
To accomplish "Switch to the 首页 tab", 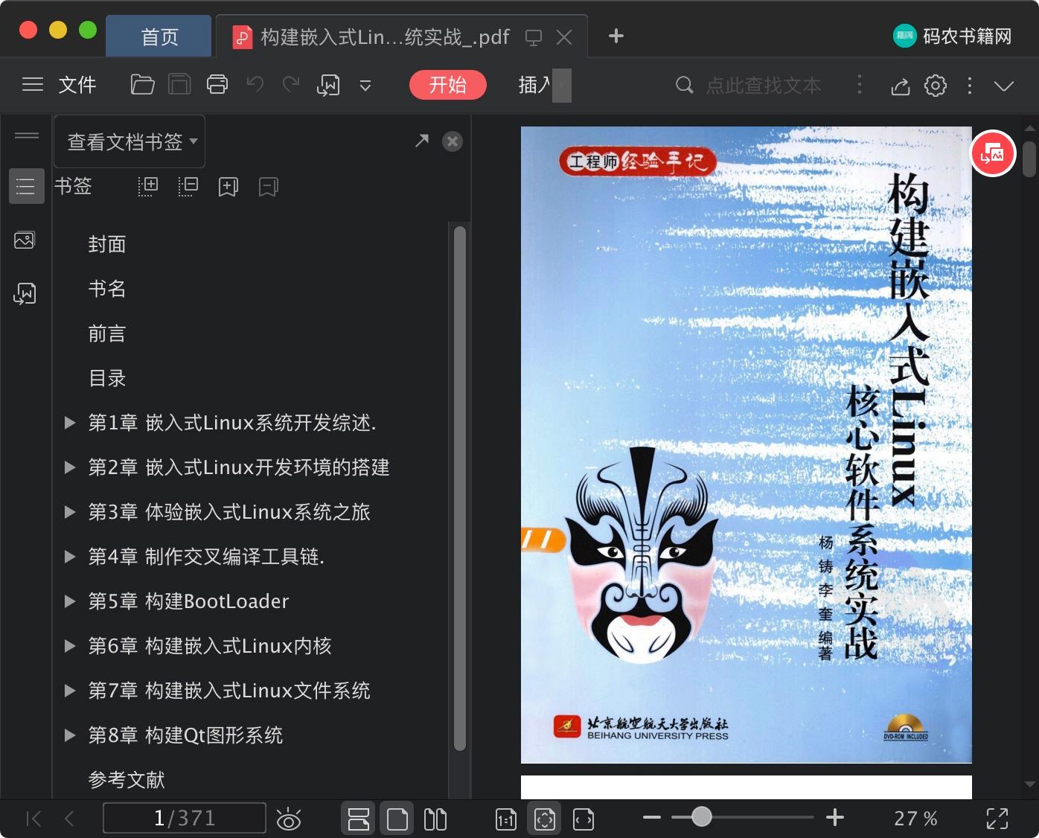I will (159, 36).
